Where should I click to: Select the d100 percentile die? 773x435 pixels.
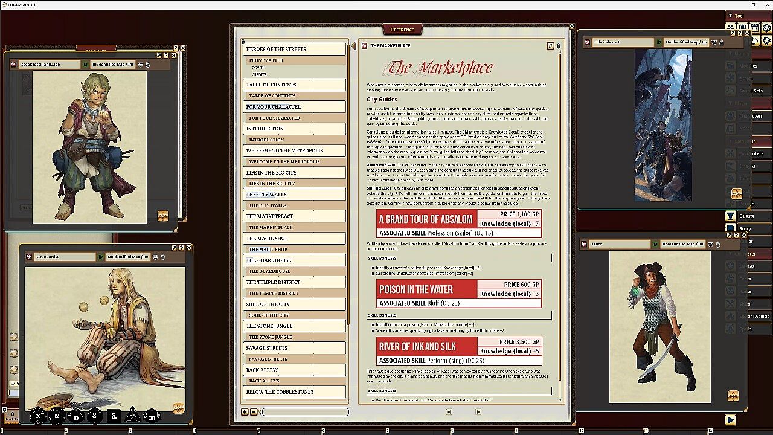tap(151, 416)
